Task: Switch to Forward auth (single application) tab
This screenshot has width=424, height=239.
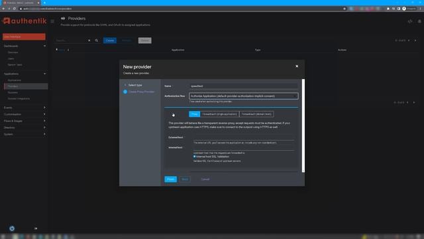Action: [219, 114]
